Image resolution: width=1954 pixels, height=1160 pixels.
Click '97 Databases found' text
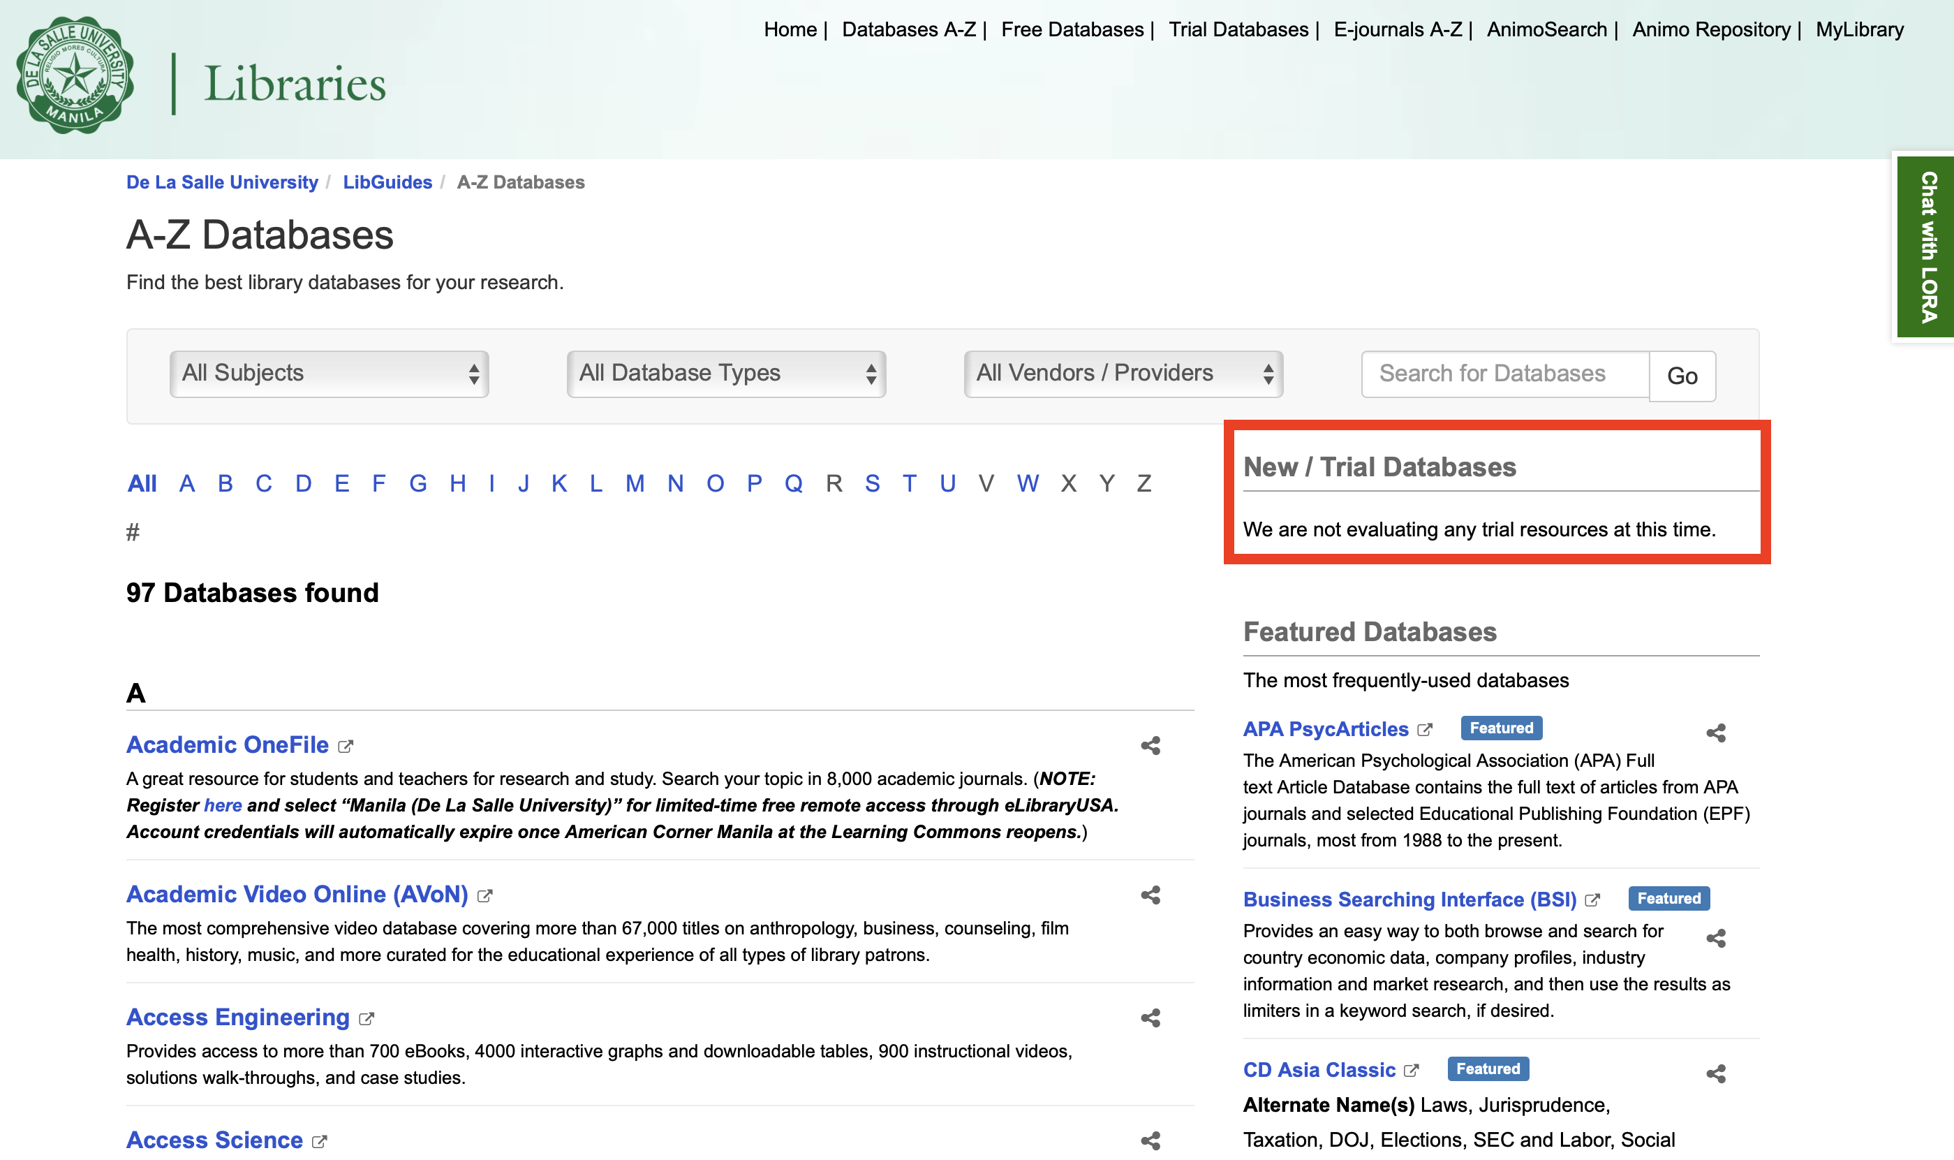point(252,592)
